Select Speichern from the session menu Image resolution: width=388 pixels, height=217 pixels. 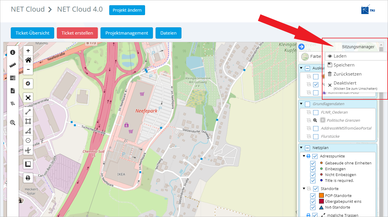point(344,65)
